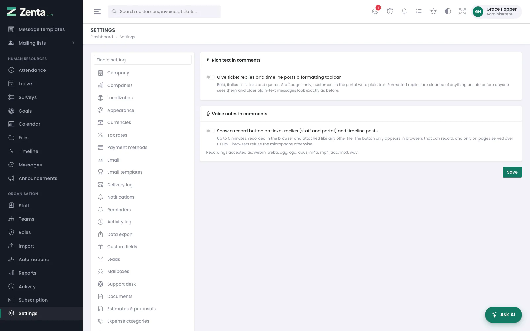530x331 pixels.
Task: Open the notifications bell in the top bar
Action: [404, 12]
